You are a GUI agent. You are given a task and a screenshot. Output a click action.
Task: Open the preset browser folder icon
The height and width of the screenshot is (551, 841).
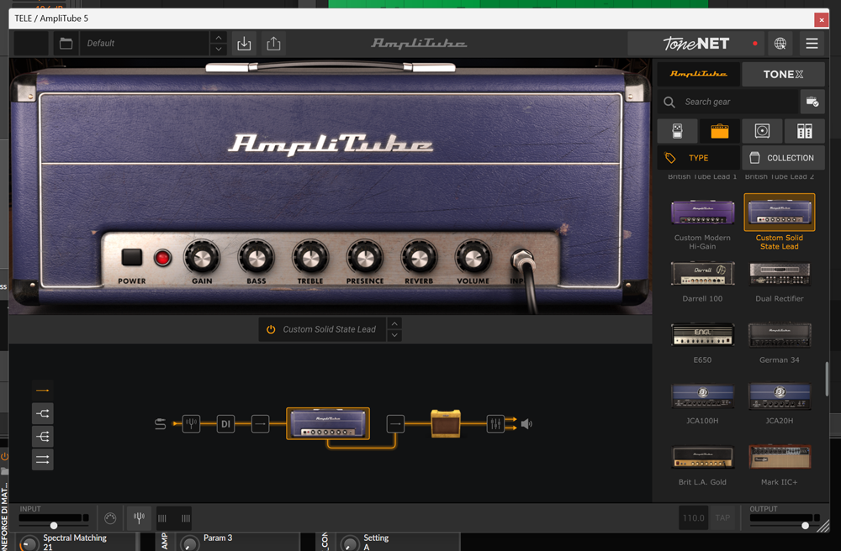click(66, 44)
